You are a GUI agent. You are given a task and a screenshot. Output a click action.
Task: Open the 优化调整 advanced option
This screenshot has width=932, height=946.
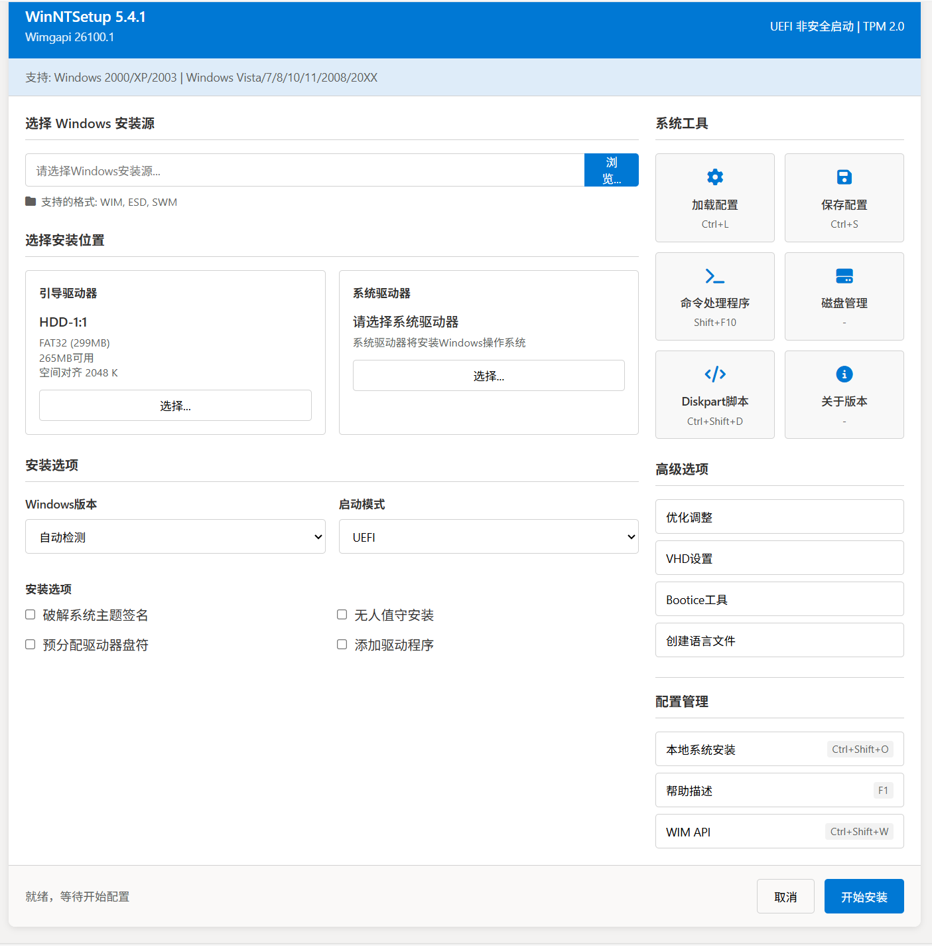pos(779,516)
